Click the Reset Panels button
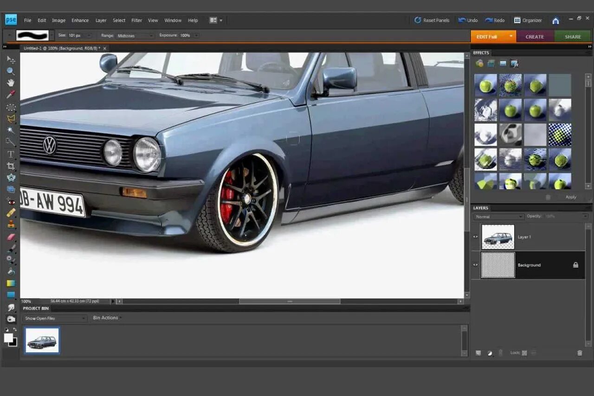This screenshot has height=396, width=594. [432, 20]
